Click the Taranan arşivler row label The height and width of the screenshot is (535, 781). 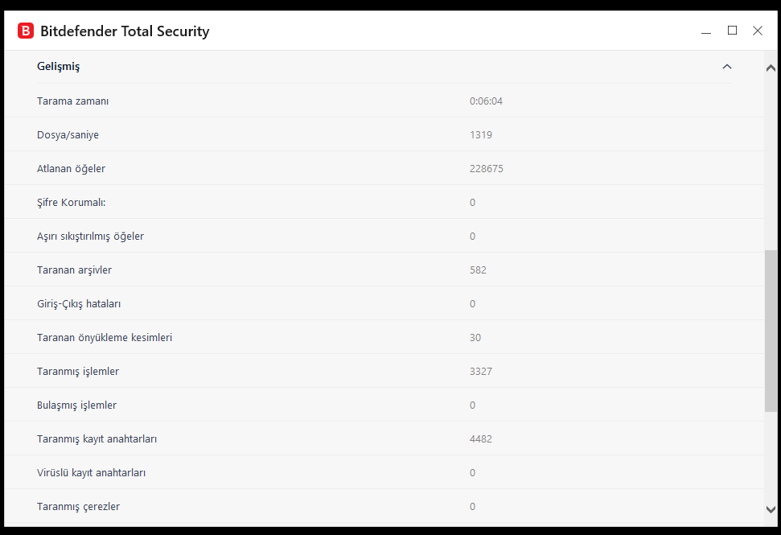[x=74, y=270]
